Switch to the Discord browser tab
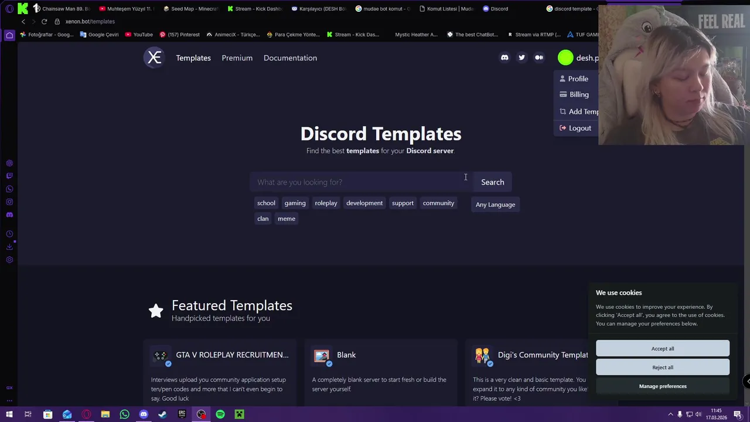The image size is (750, 422). coord(495,9)
